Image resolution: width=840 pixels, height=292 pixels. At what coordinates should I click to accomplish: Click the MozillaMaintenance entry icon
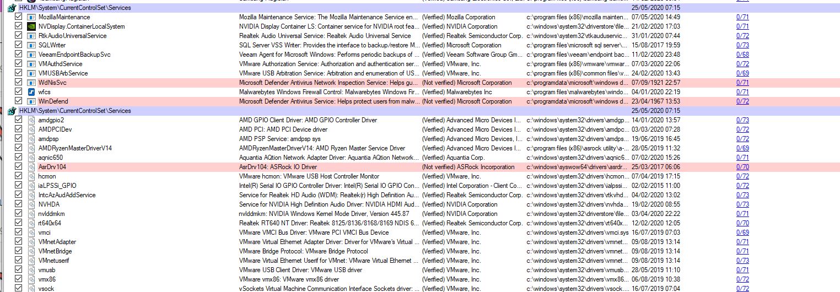click(x=32, y=17)
